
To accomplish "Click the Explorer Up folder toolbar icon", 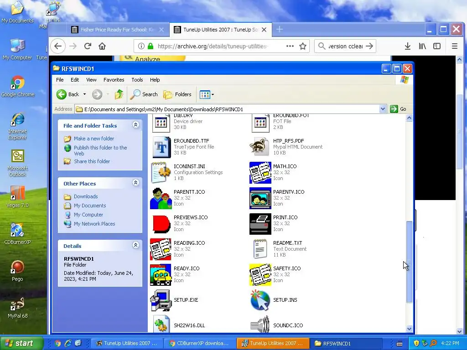I will click(119, 94).
